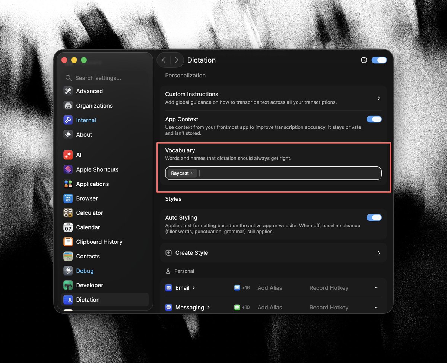Click the plus icon of Create Style
This screenshot has height=363, width=447.
tap(168, 253)
